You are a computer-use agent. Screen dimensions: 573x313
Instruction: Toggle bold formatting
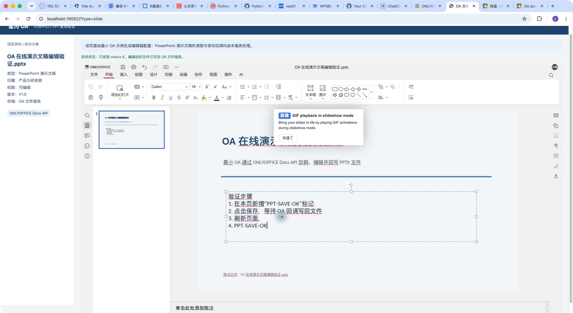click(154, 98)
